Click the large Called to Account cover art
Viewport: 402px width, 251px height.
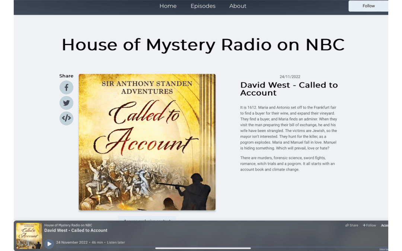click(x=147, y=142)
